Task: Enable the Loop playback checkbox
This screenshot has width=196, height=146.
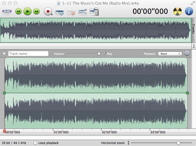Action: (x=35, y=143)
